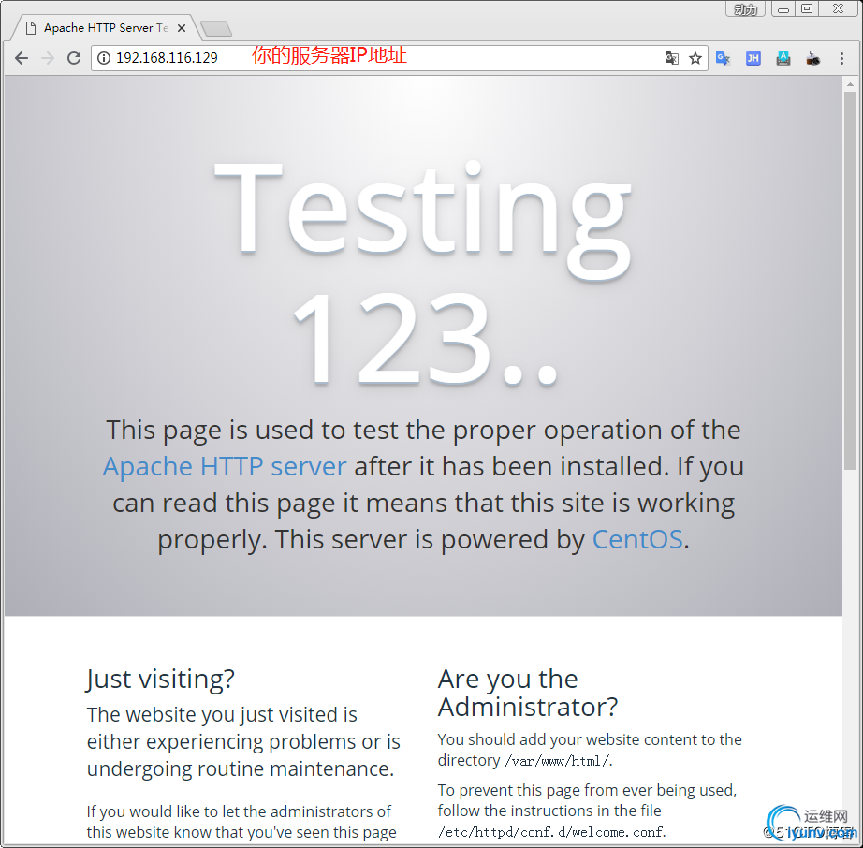Click the /var/www/html/ directory path text

558,761
